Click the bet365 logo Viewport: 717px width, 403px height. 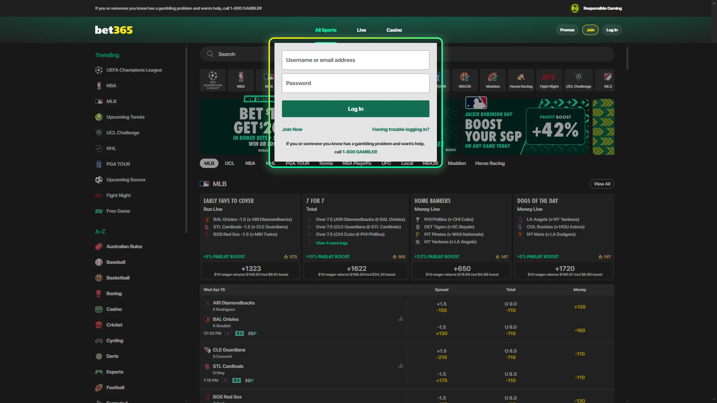114,30
